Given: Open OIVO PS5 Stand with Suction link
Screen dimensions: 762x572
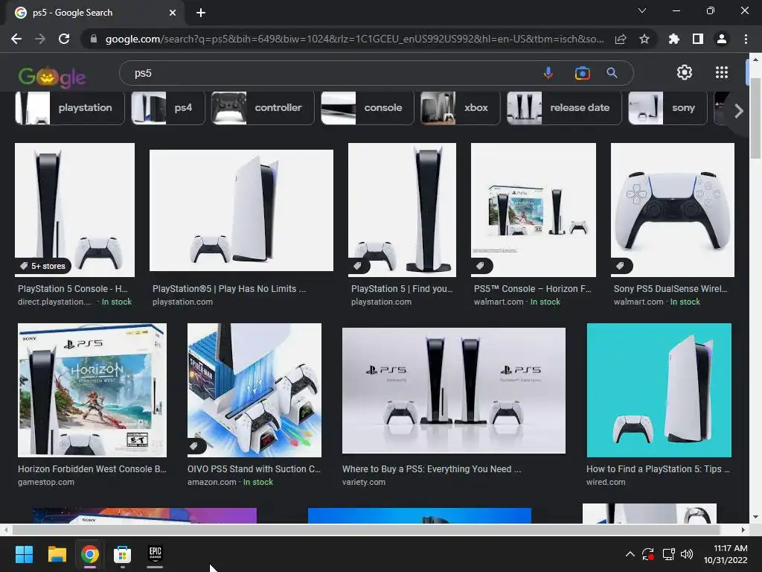Looking at the screenshot, I should click(254, 469).
